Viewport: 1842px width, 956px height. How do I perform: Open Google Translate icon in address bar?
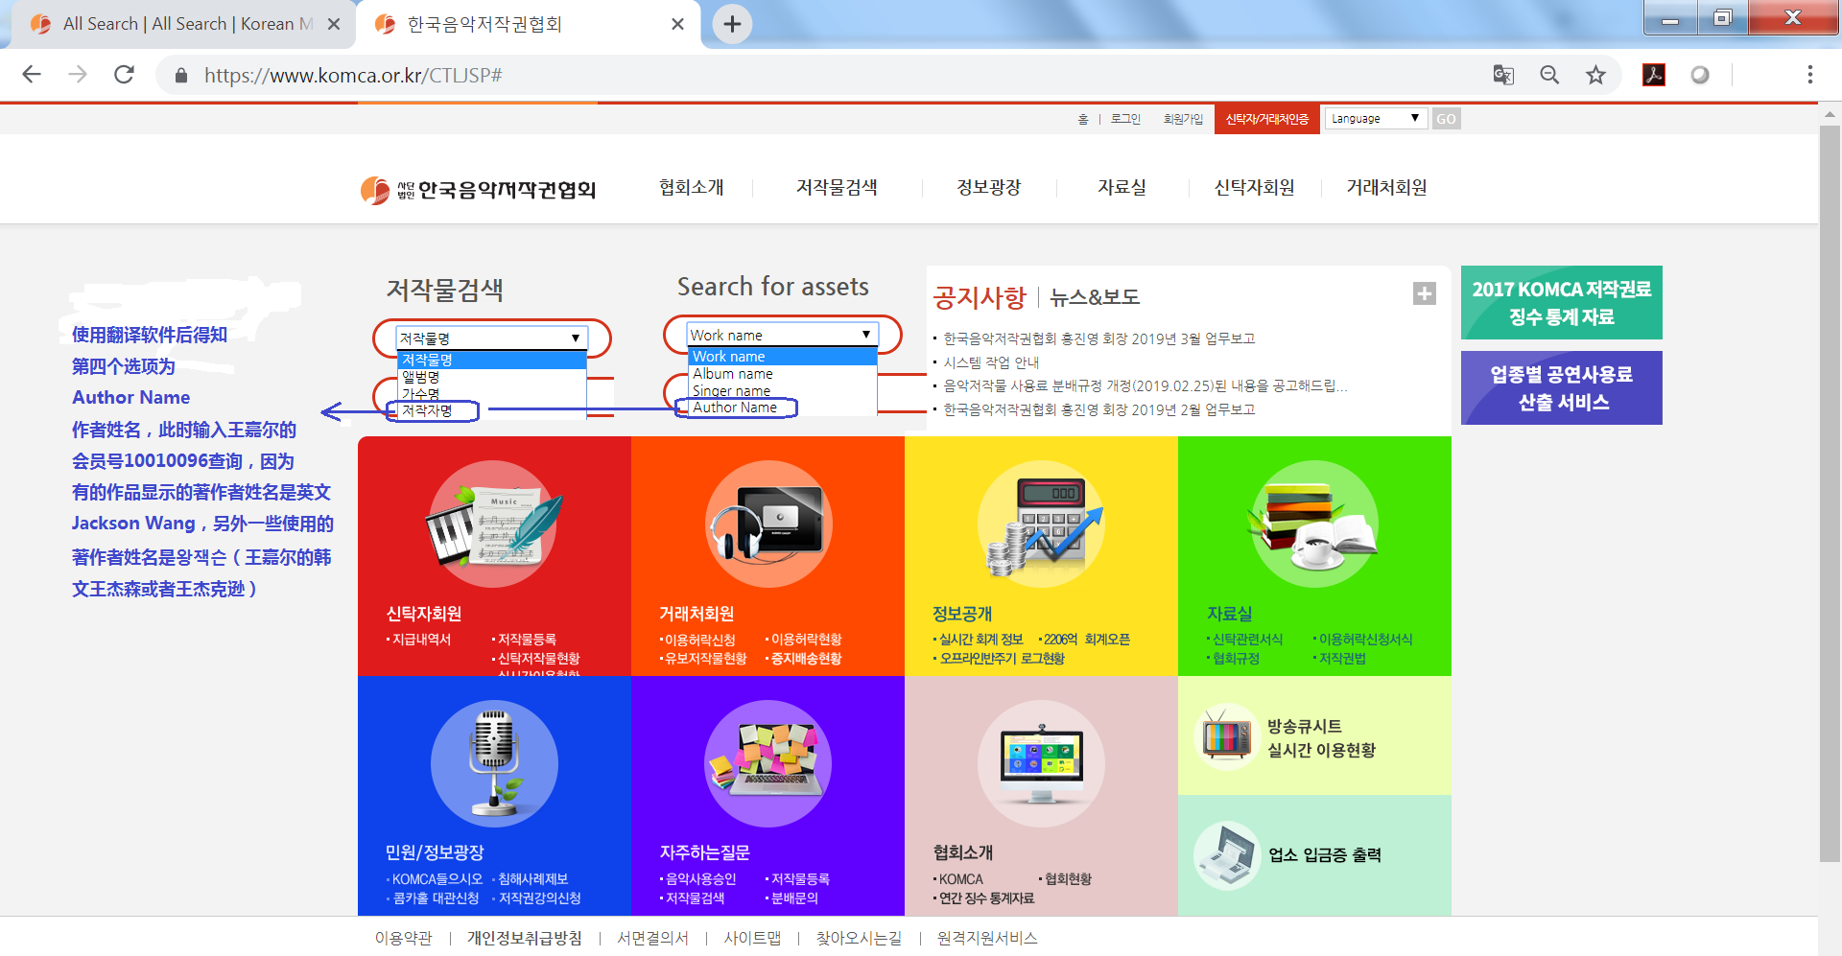(x=1503, y=75)
